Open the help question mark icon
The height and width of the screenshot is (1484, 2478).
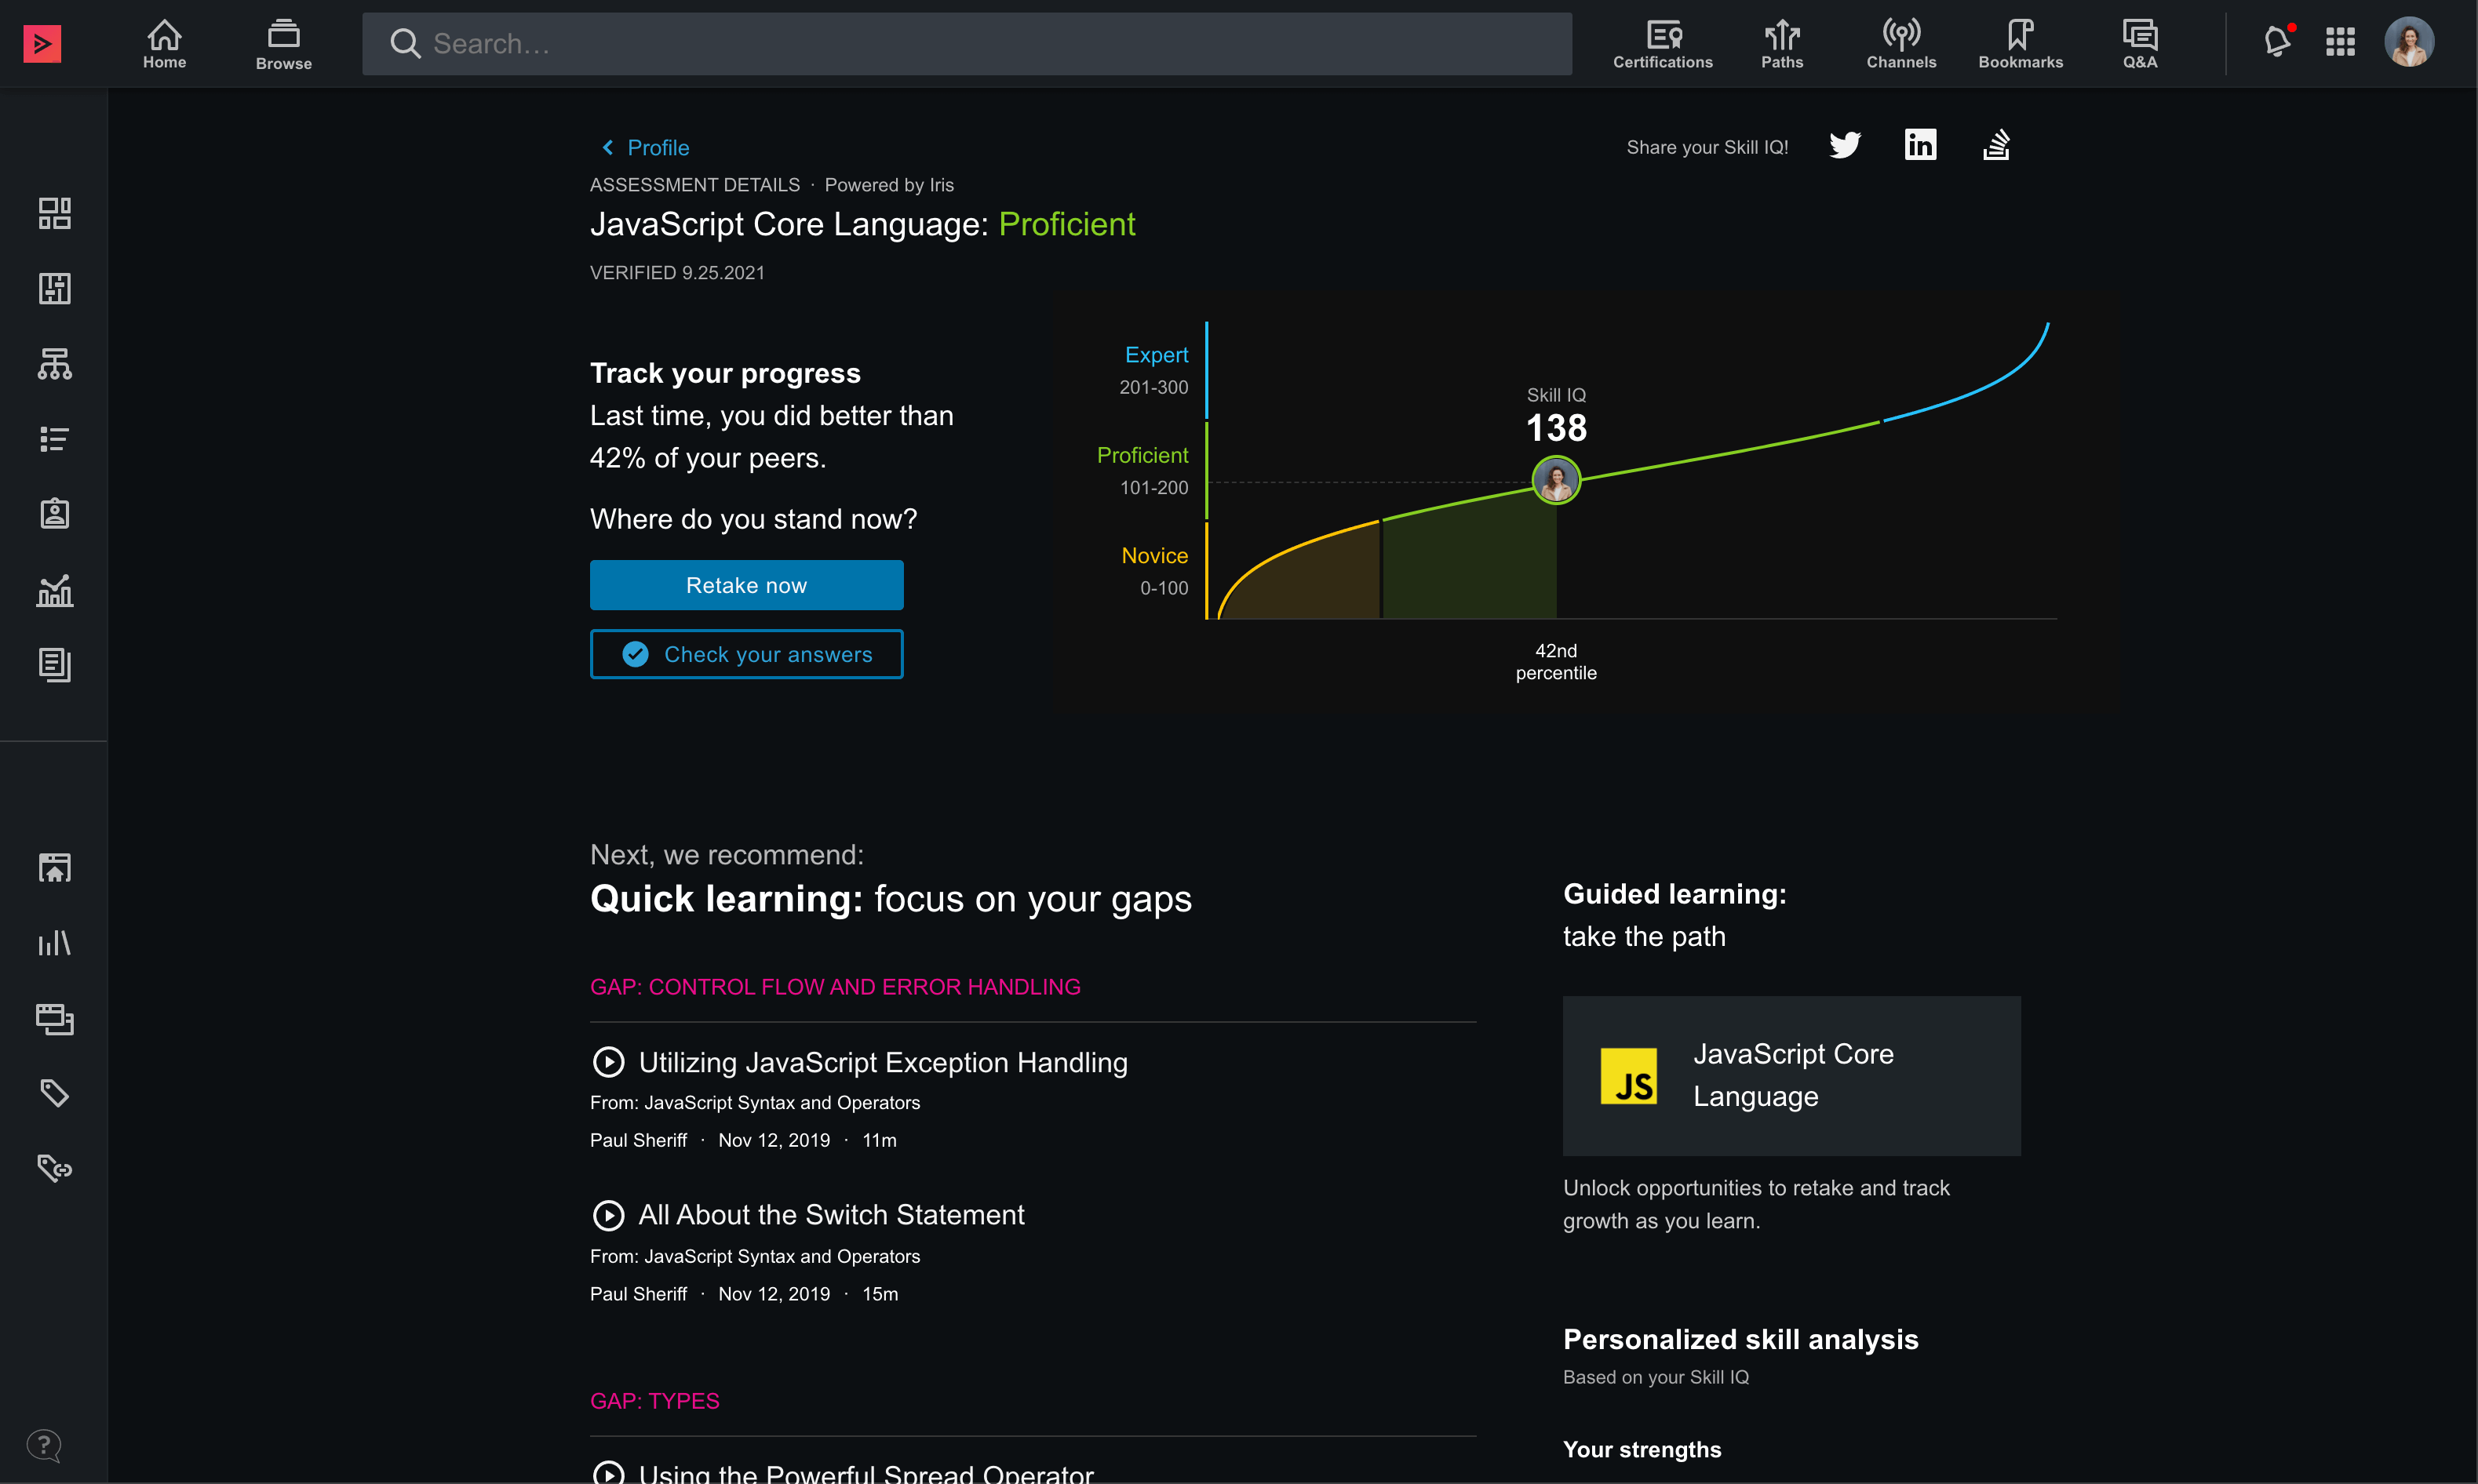point(44,1445)
